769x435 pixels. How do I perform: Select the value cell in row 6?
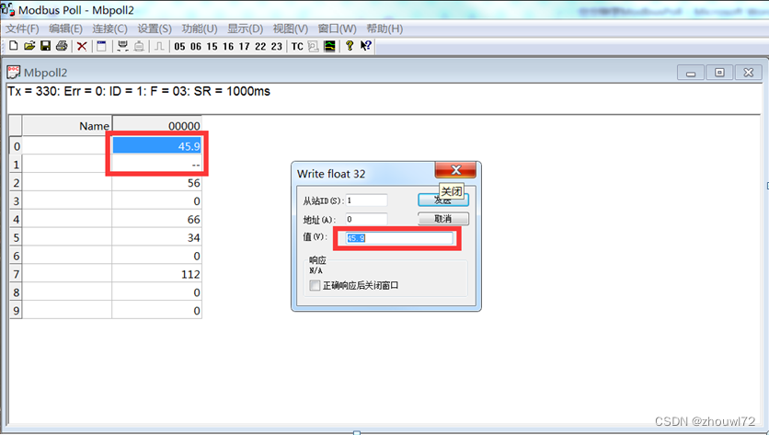pyautogui.click(x=157, y=256)
